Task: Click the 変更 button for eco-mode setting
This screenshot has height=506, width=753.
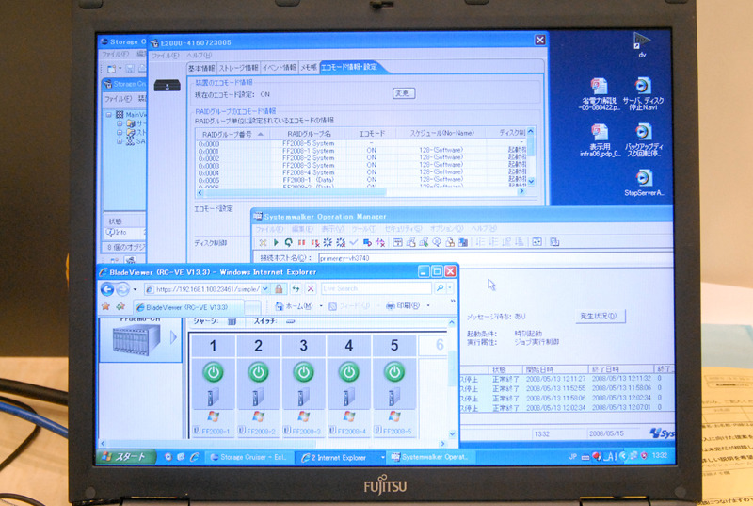Action: [x=404, y=93]
